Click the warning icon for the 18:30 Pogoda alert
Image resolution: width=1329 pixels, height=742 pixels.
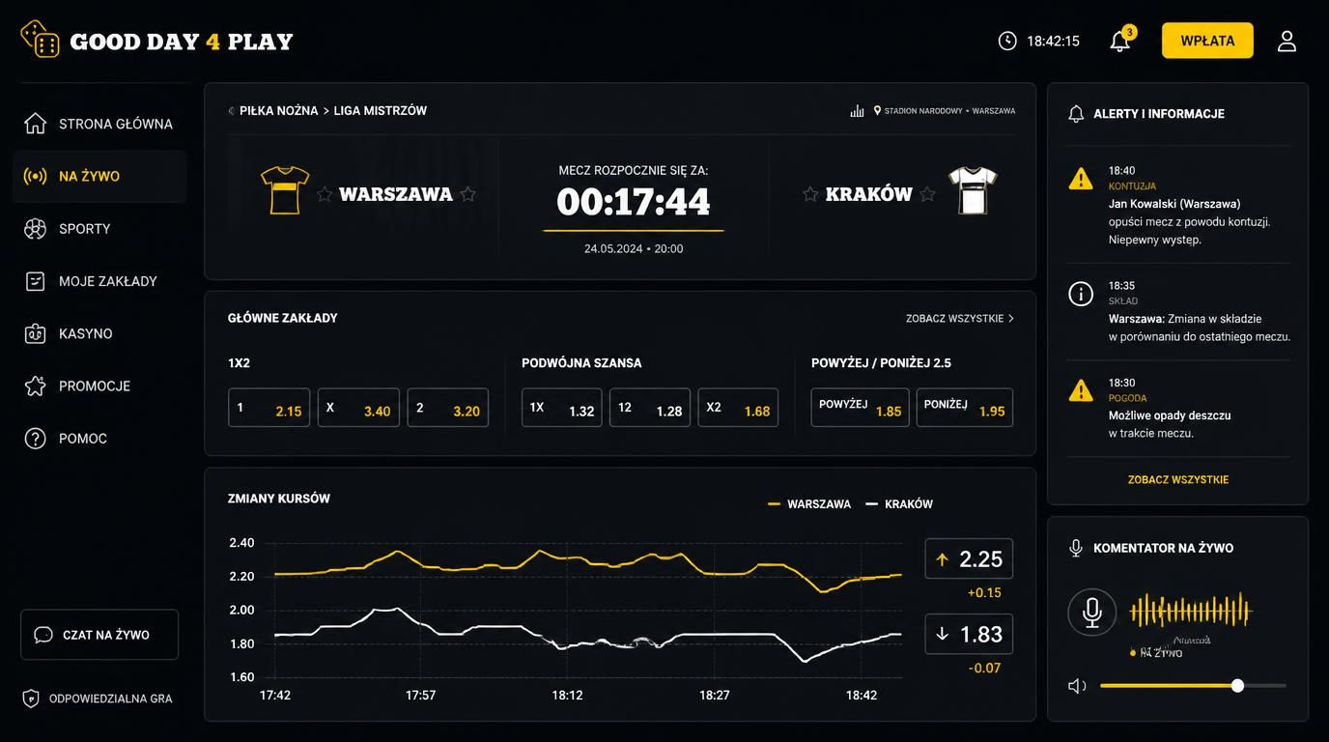(x=1081, y=390)
